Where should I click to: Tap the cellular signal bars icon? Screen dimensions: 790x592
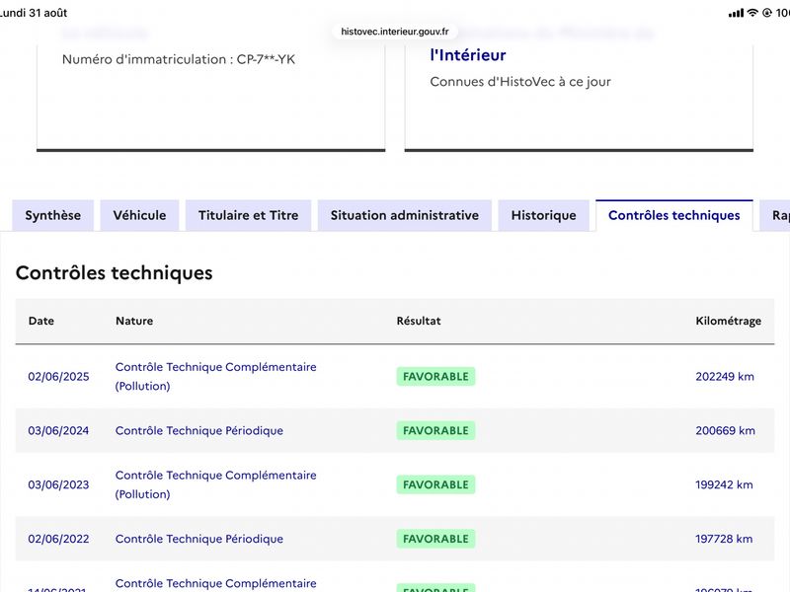(736, 13)
